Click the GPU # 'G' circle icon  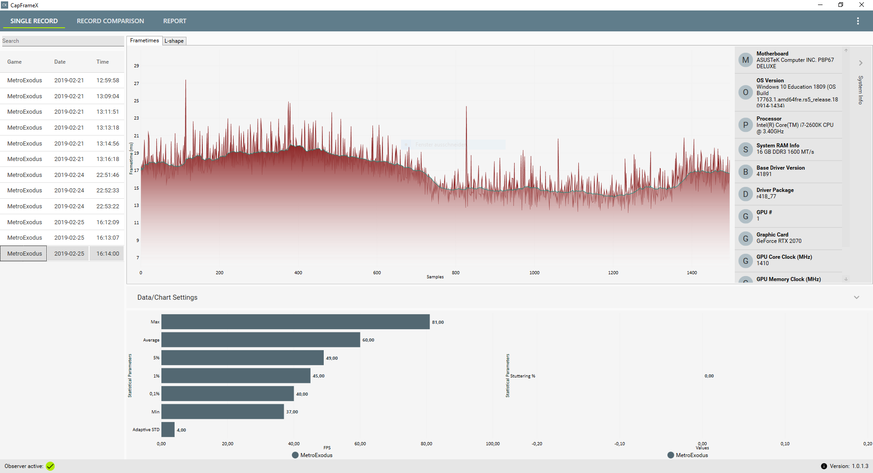click(746, 216)
